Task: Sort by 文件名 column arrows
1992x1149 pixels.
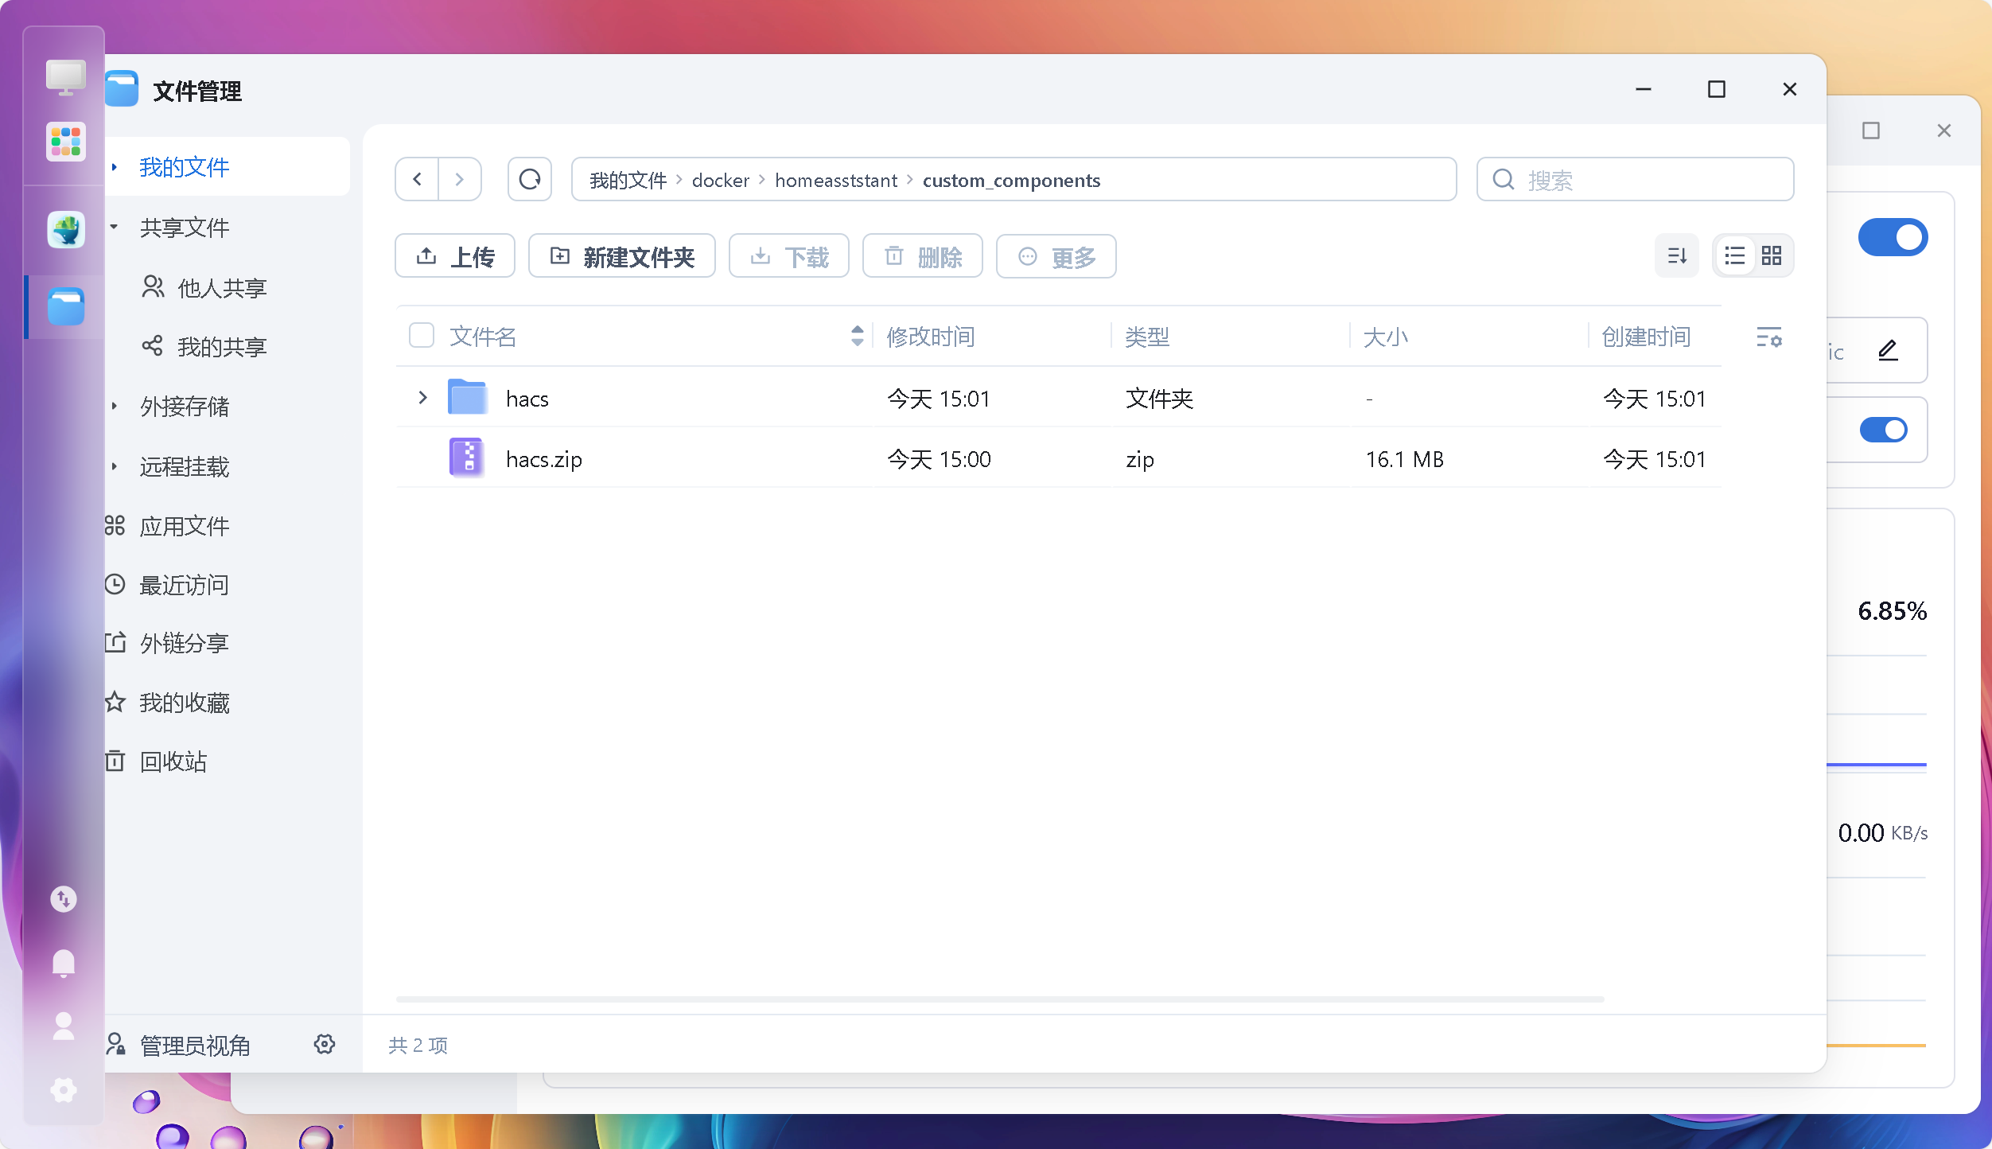Action: (x=857, y=336)
